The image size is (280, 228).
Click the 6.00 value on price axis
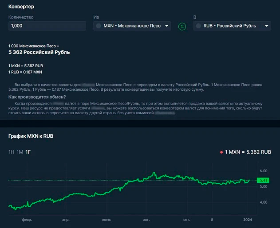click(263, 171)
